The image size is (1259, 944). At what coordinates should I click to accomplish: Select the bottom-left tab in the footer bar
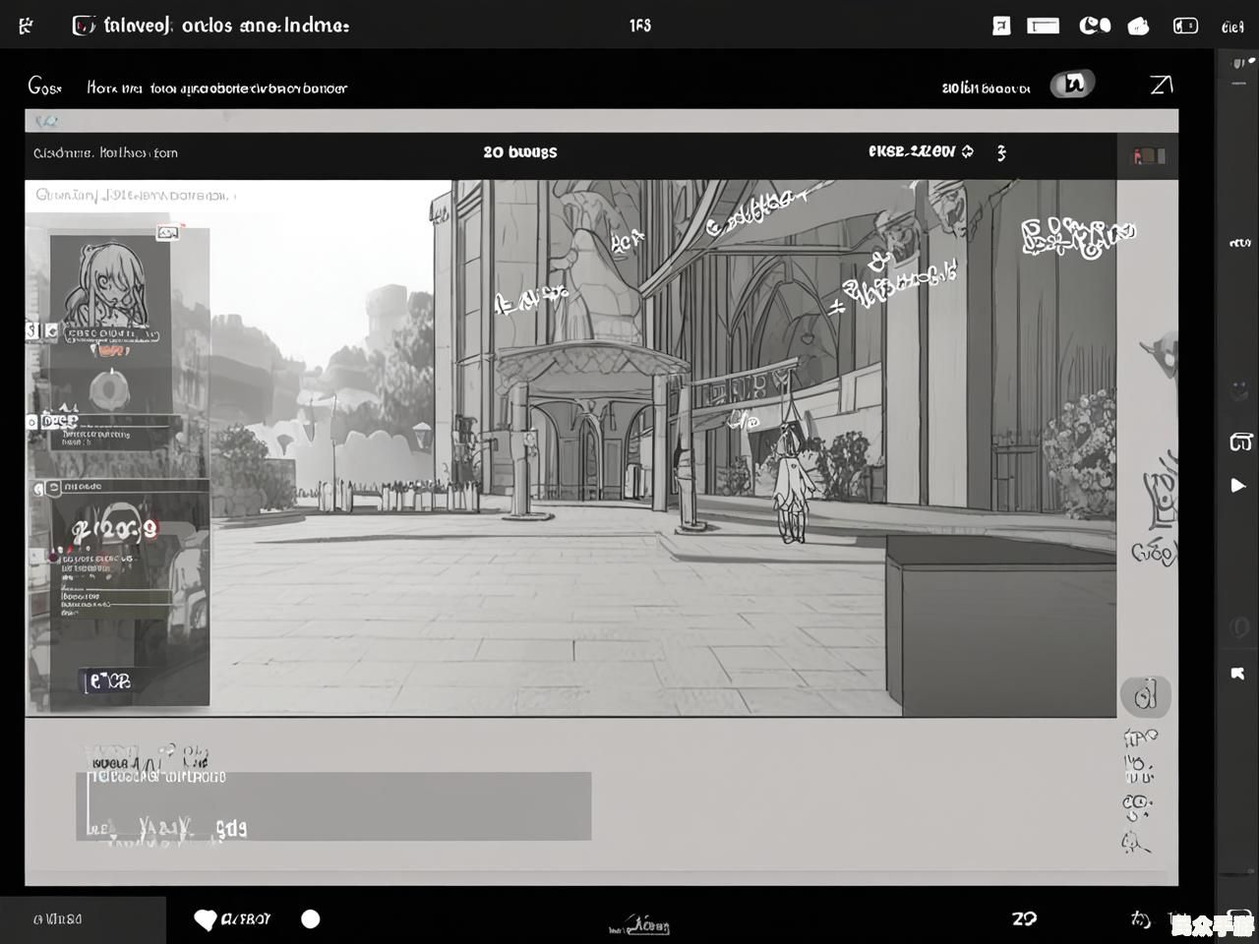[x=83, y=919]
